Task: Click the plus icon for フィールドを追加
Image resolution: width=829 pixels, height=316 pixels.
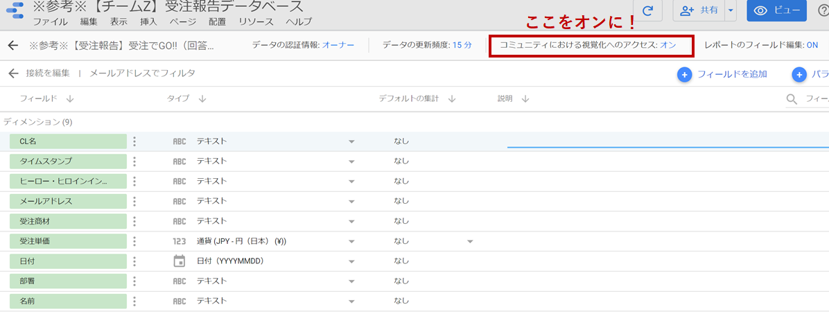Action: [685, 75]
